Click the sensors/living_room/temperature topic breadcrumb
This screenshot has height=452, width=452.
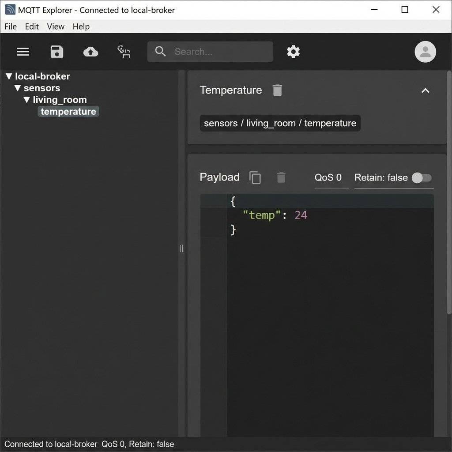[280, 123]
